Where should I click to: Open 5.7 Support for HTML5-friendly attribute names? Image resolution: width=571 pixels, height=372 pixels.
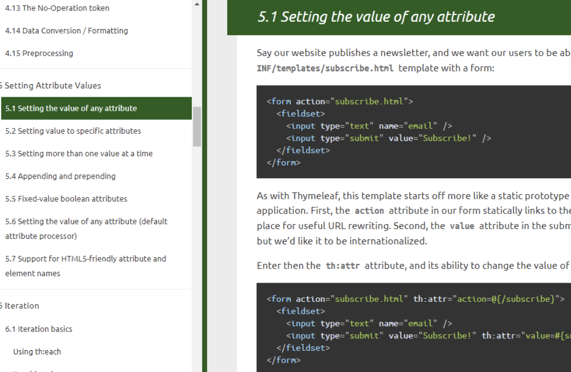click(x=86, y=265)
